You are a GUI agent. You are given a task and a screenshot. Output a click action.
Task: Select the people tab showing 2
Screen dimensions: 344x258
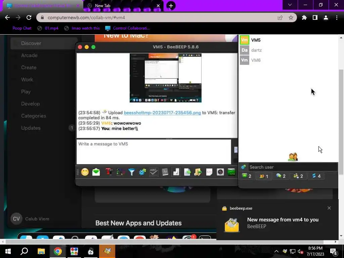coord(298,176)
